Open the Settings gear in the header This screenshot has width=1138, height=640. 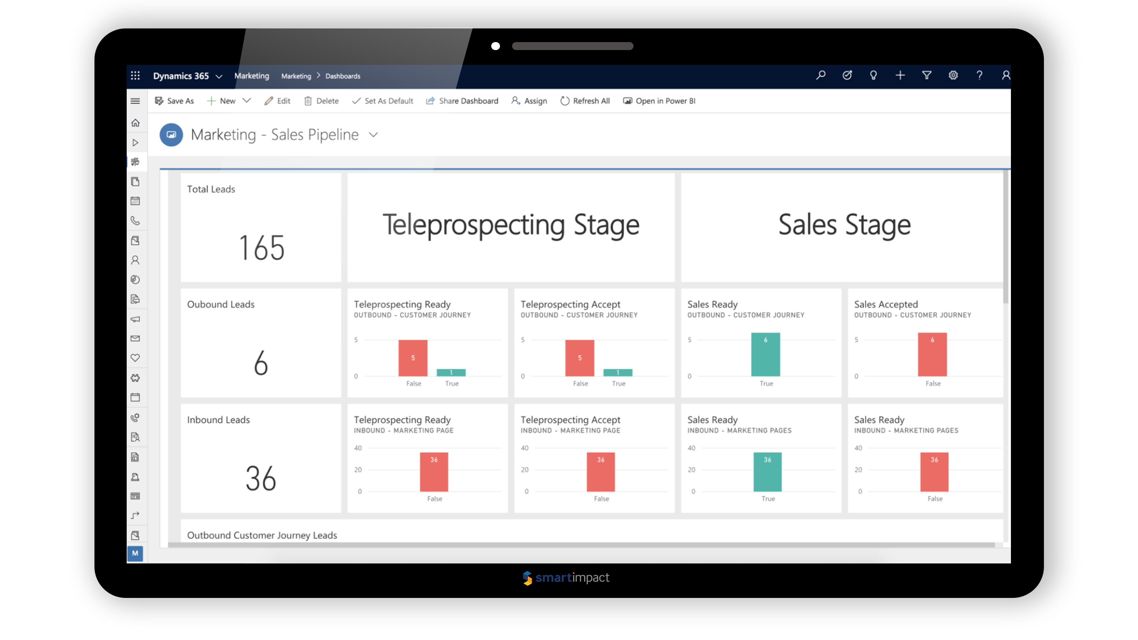953,75
